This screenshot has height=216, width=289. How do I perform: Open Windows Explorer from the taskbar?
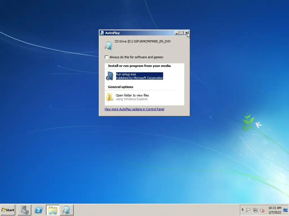(53, 210)
